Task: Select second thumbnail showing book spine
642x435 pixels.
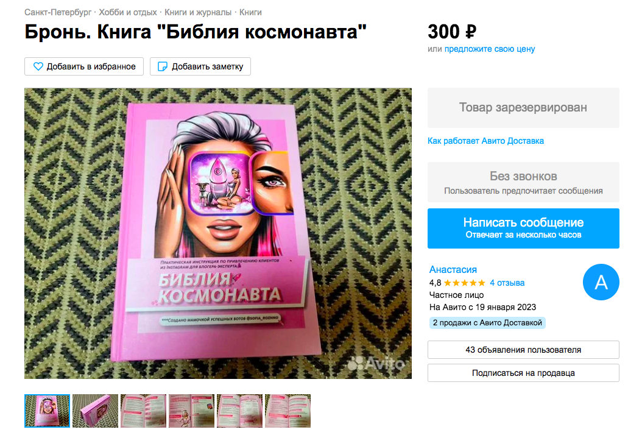Action: pos(95,411)
